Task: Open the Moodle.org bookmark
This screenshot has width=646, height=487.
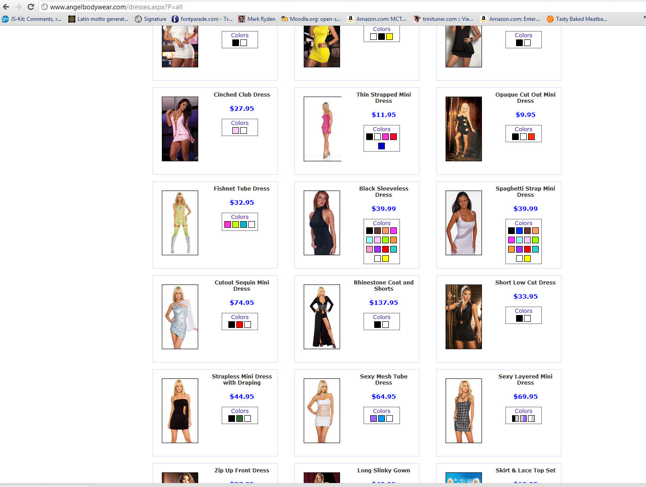Action: pyautogui.click(x=311, y=19)
